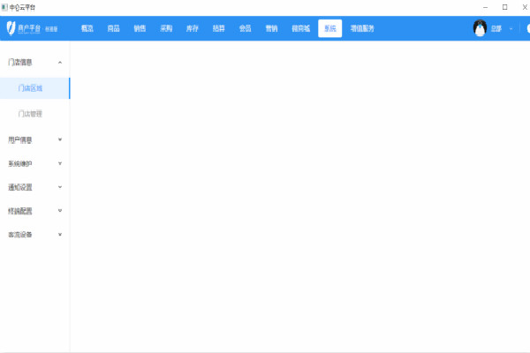Screen dimensions: 530x353
Task: Expand the 通知设置 sidebar group
Action: (x=59, y=187)
